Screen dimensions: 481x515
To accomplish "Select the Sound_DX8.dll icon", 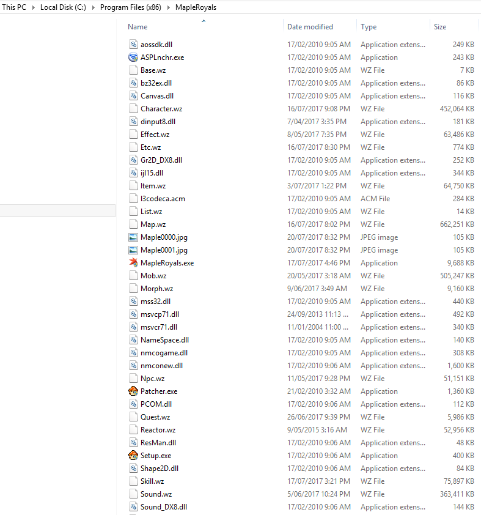I will click(x=133, y=507).
